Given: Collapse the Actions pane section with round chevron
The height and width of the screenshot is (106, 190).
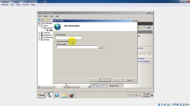Looking at the screenshot, I should [150, 55].
